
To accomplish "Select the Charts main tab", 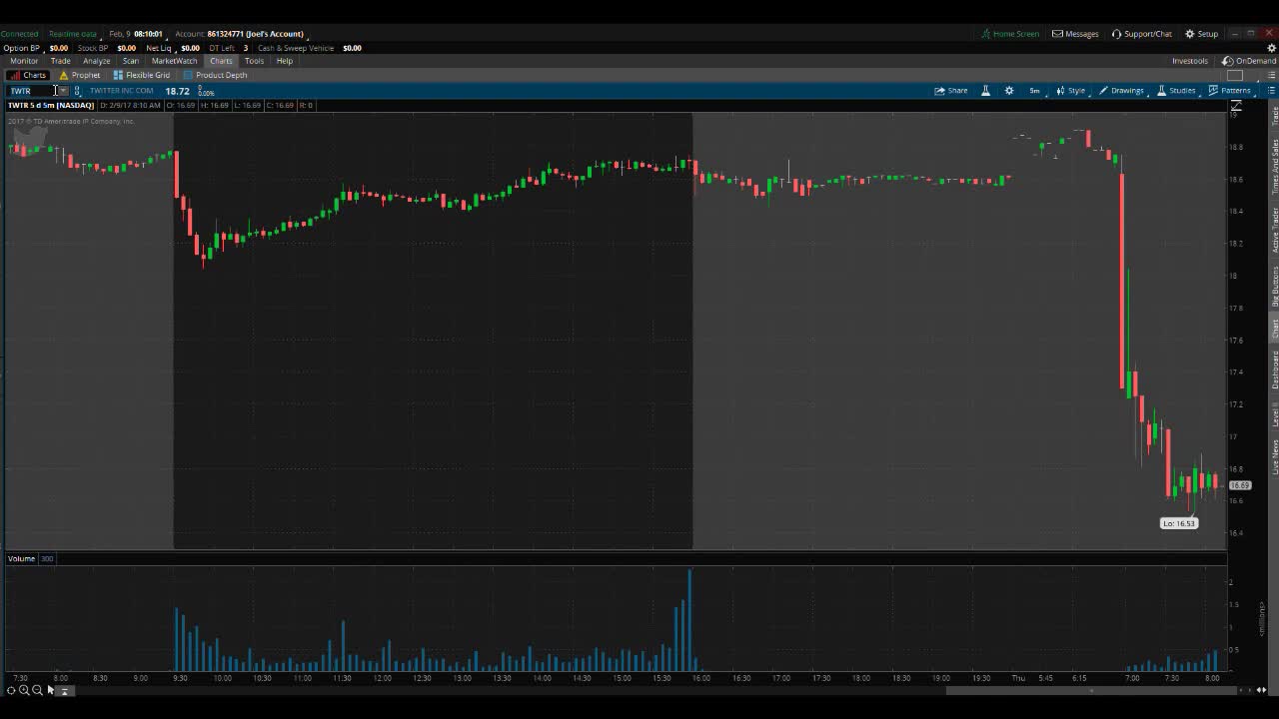I will [221, 61].
